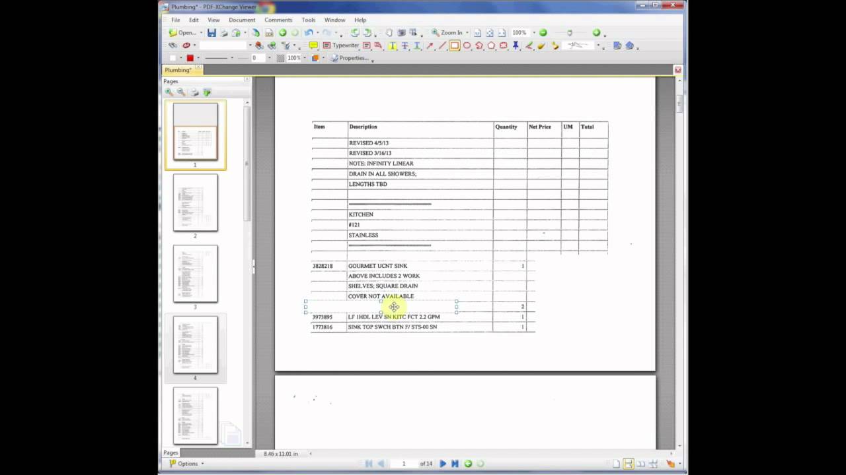Viewport: 846px width, 475px height.
Task: Select the Rectangle drawing tool
Action: [x=455, y=46]
